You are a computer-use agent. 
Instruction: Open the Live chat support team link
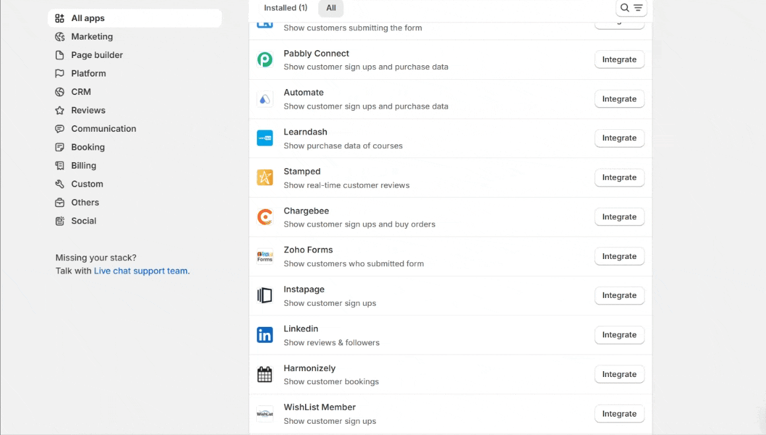[141, 271]
